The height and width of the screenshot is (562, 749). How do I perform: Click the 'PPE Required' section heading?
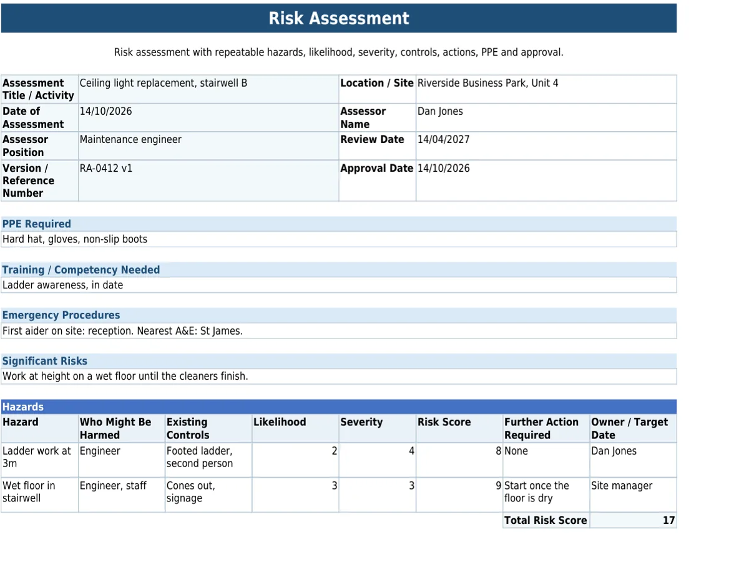tap(338, 224)
